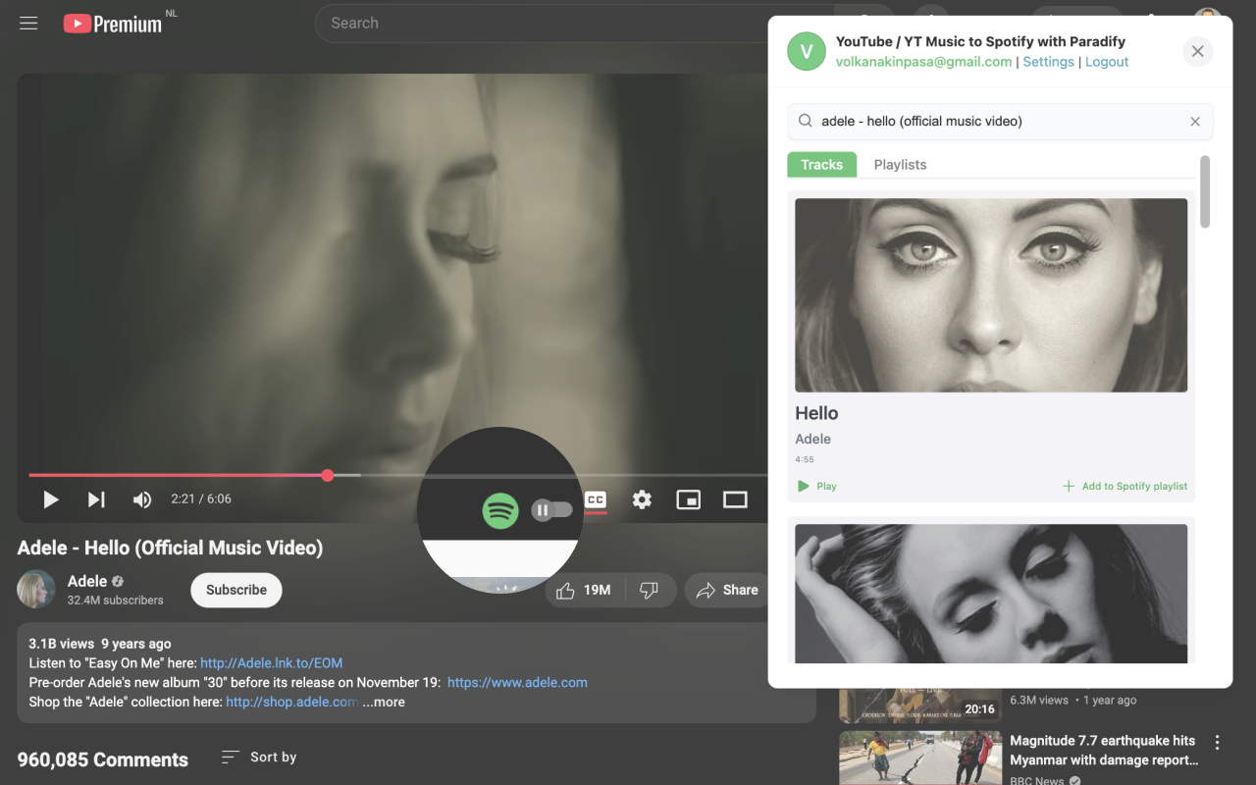Log out of Paradify
Image resolution: width=1256 pixels, height=785 pixels.
click(1107, 61)
